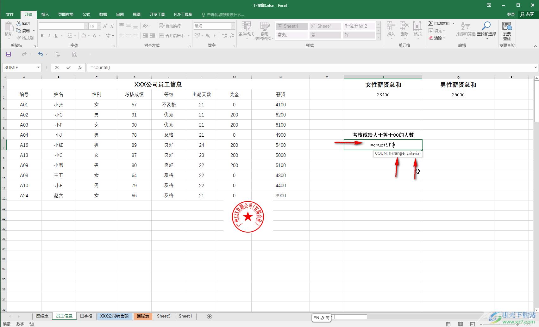
Task: Click the Bold (B) button
Action: (x=42, y=36)
